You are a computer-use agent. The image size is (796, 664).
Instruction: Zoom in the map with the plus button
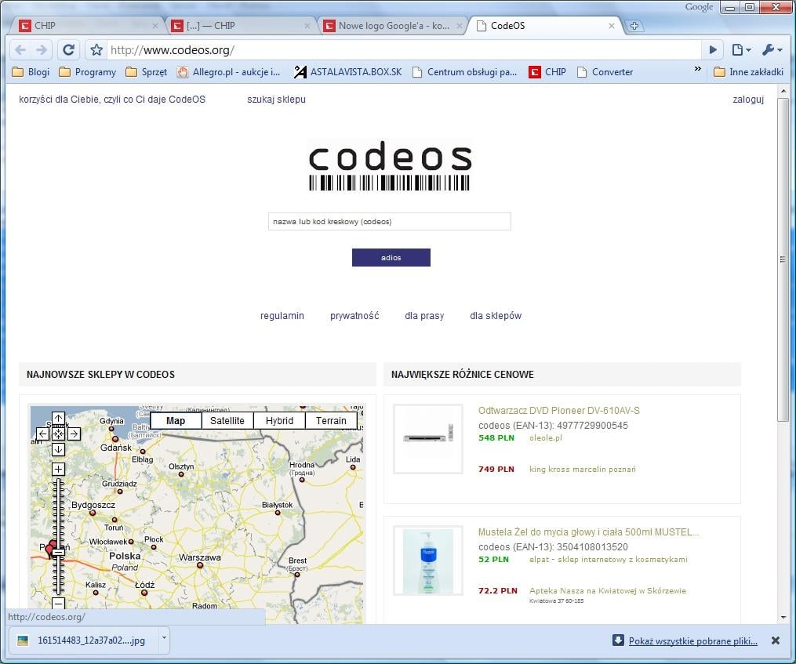58,469
